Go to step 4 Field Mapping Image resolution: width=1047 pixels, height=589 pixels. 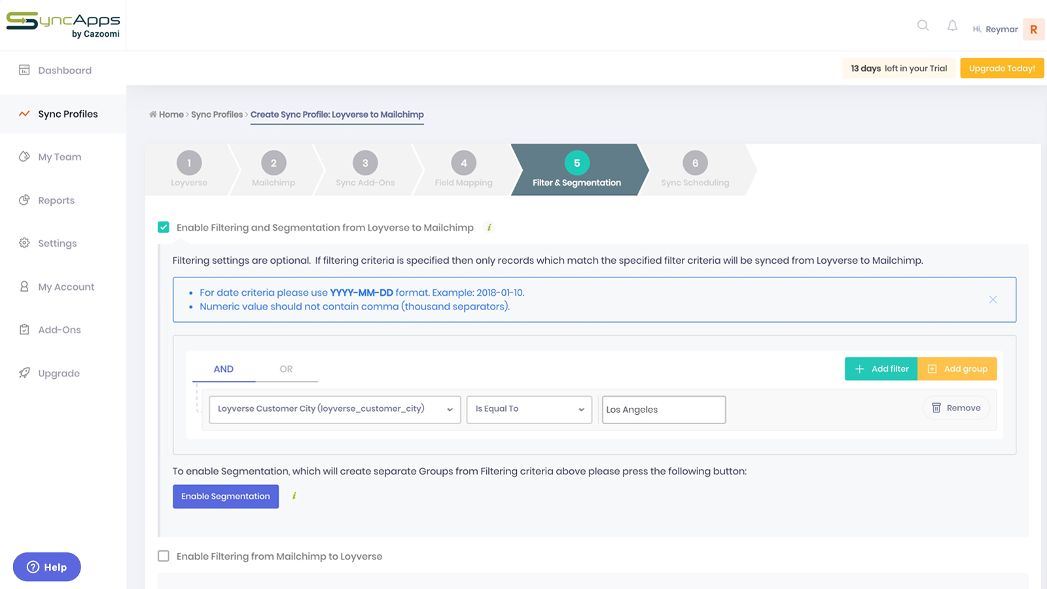[463, 170]
